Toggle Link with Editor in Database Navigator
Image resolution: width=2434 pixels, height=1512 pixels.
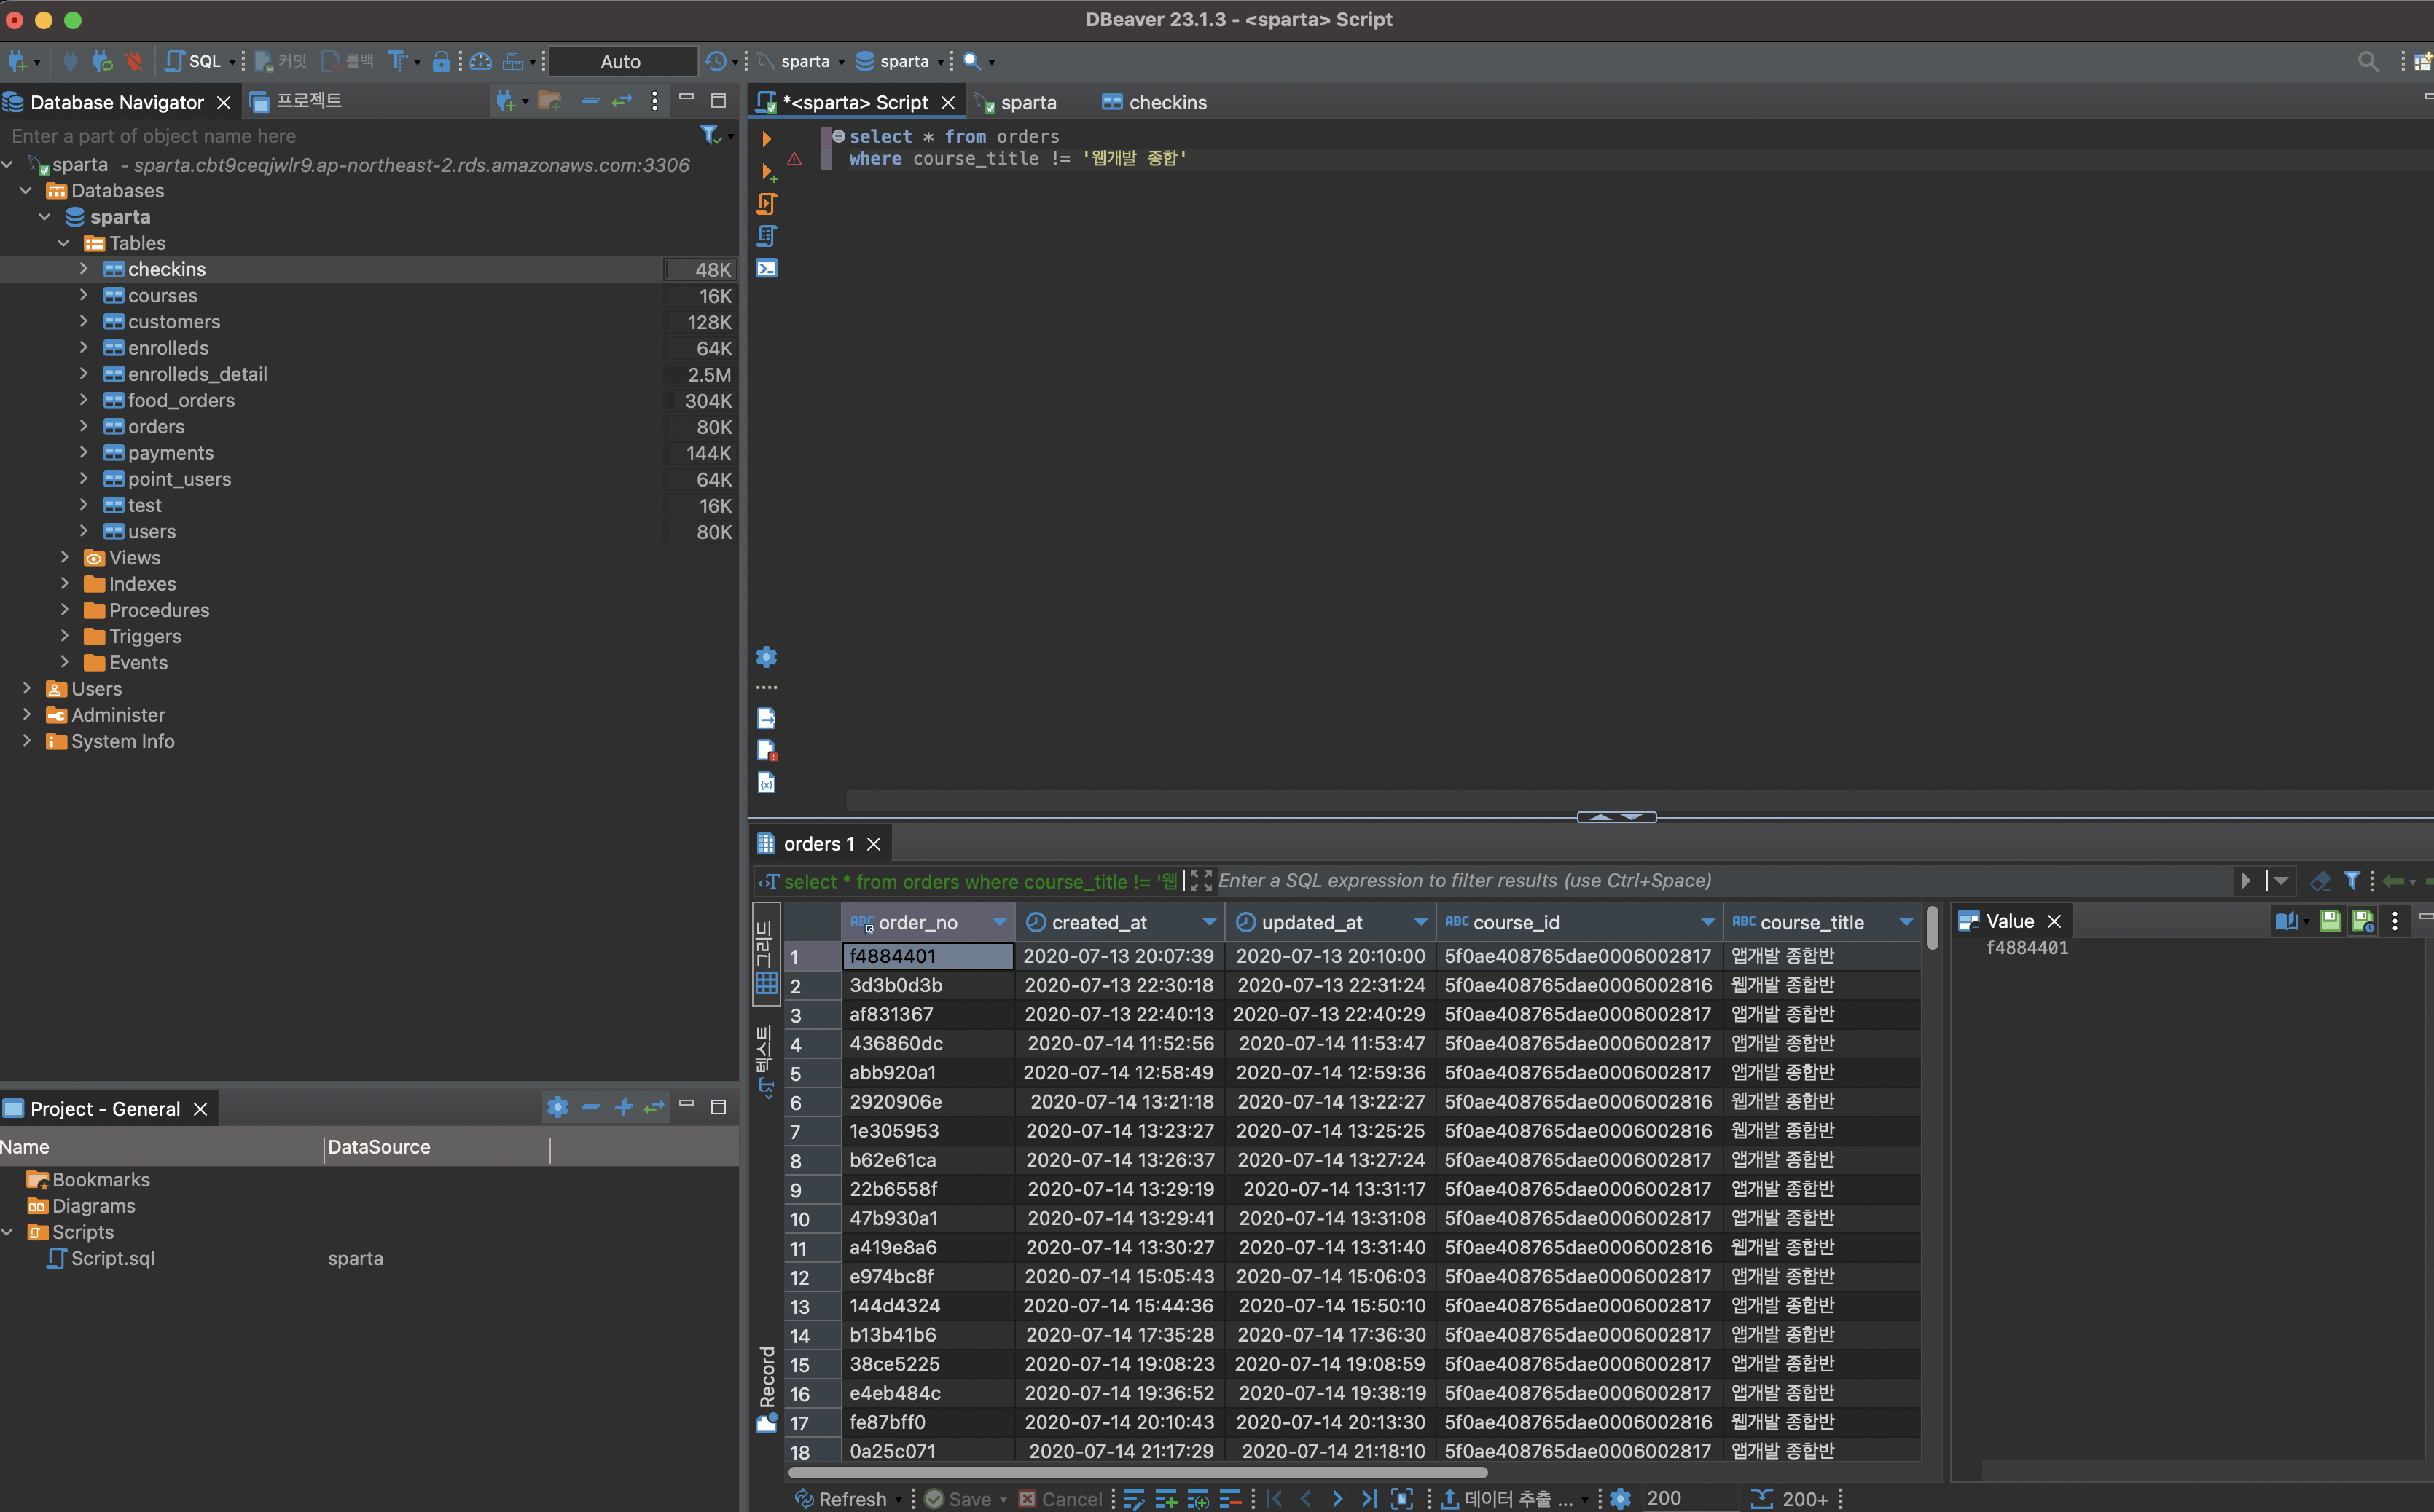(x=622, y=101)
